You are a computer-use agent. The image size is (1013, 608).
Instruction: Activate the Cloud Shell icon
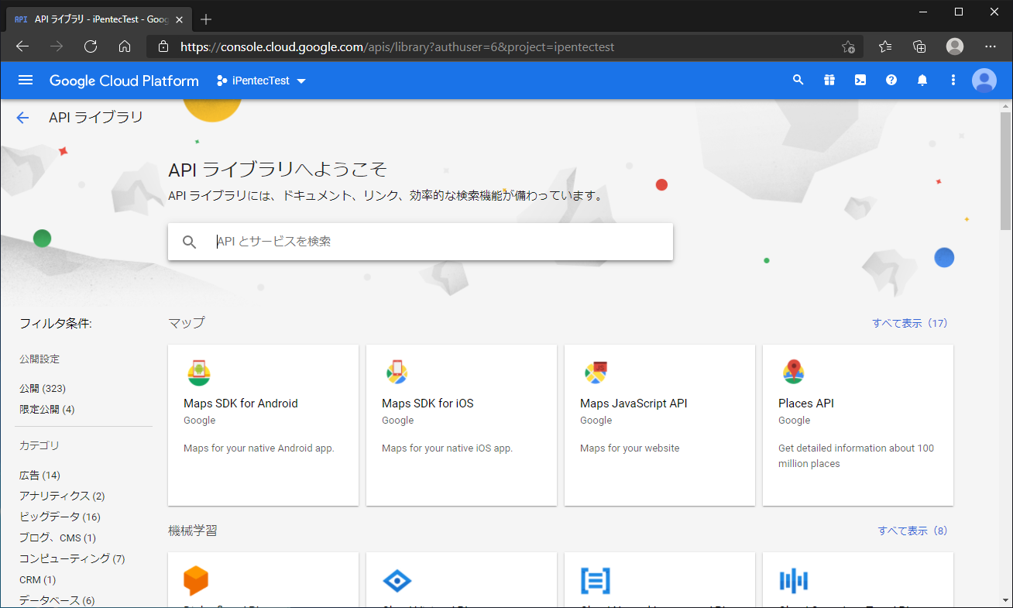coord(860,80)
